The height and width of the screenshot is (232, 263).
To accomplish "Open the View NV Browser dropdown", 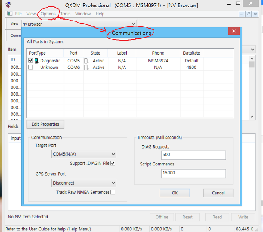I will tap(79, 24).
